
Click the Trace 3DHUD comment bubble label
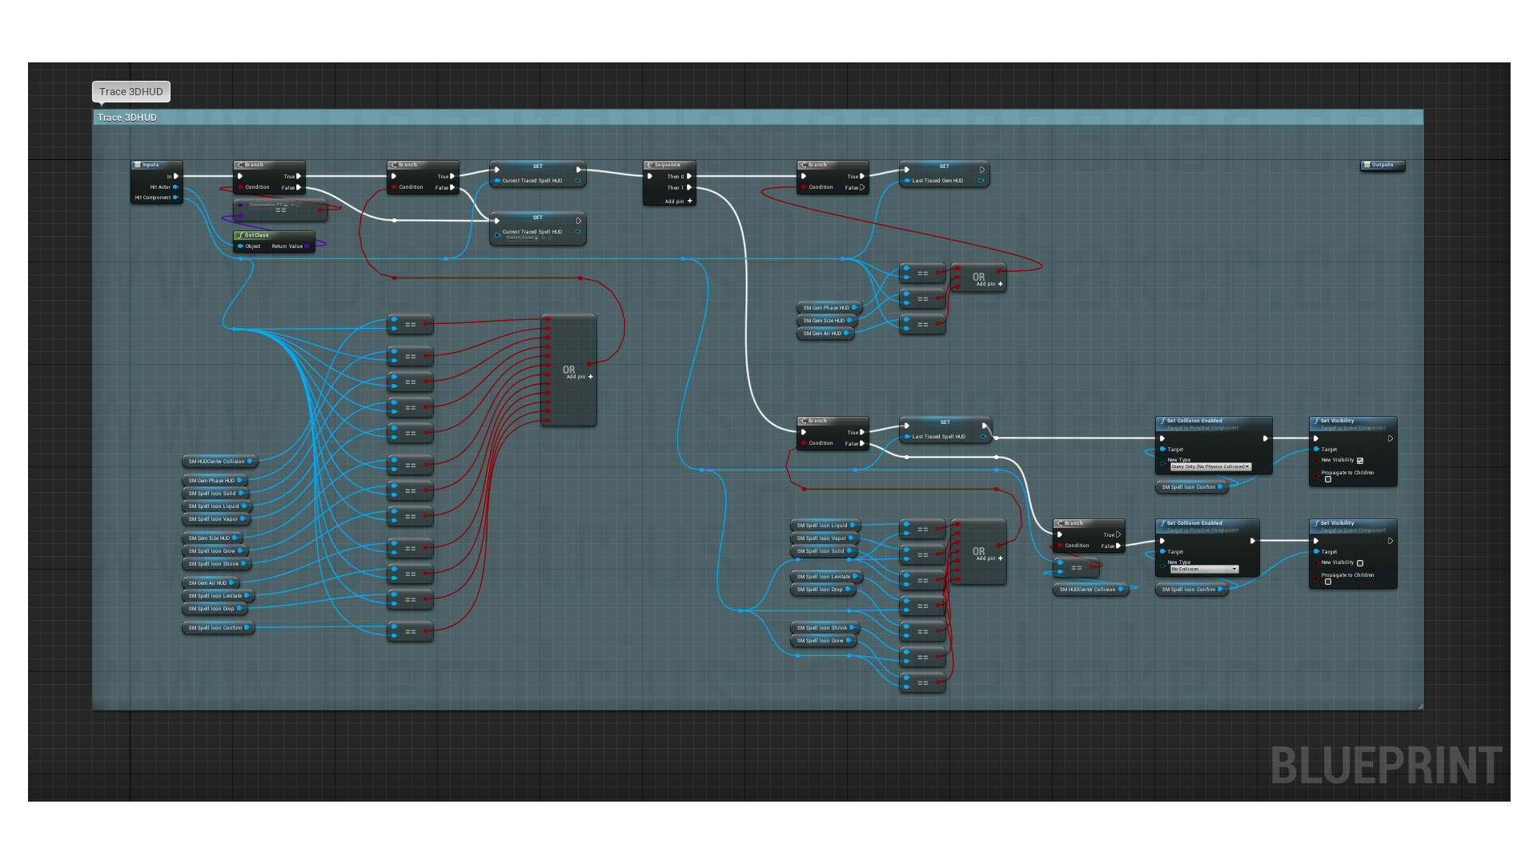pyautogui.click(x=131, y=92)
